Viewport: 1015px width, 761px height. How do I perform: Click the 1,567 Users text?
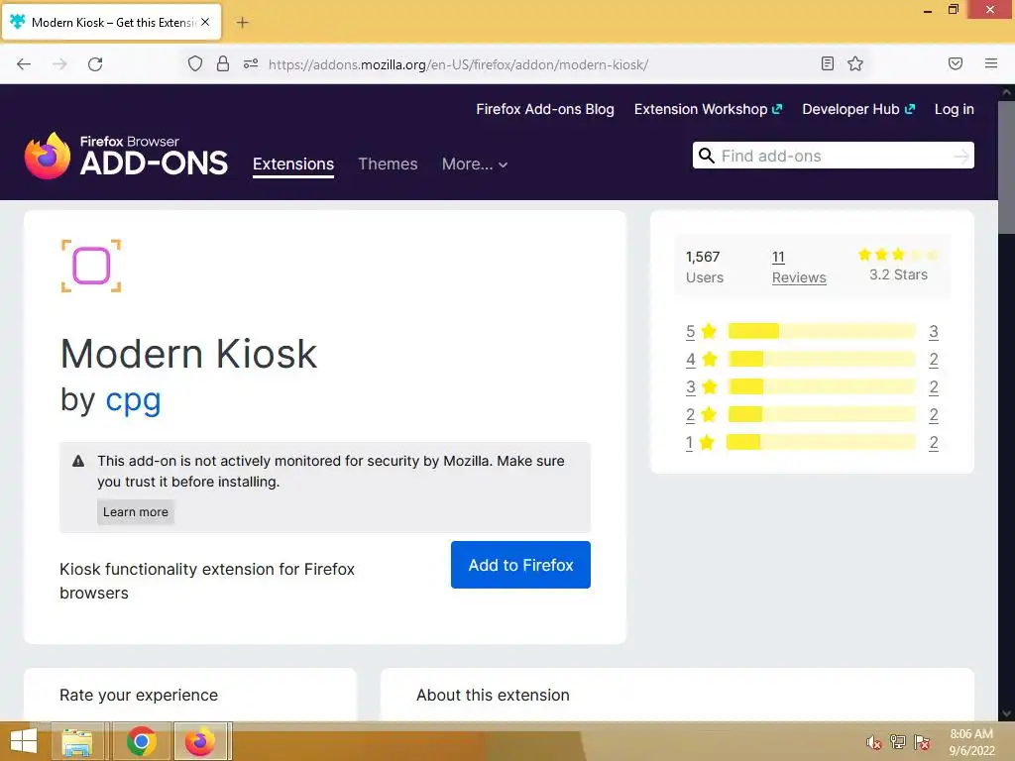(x=705, y=268)
